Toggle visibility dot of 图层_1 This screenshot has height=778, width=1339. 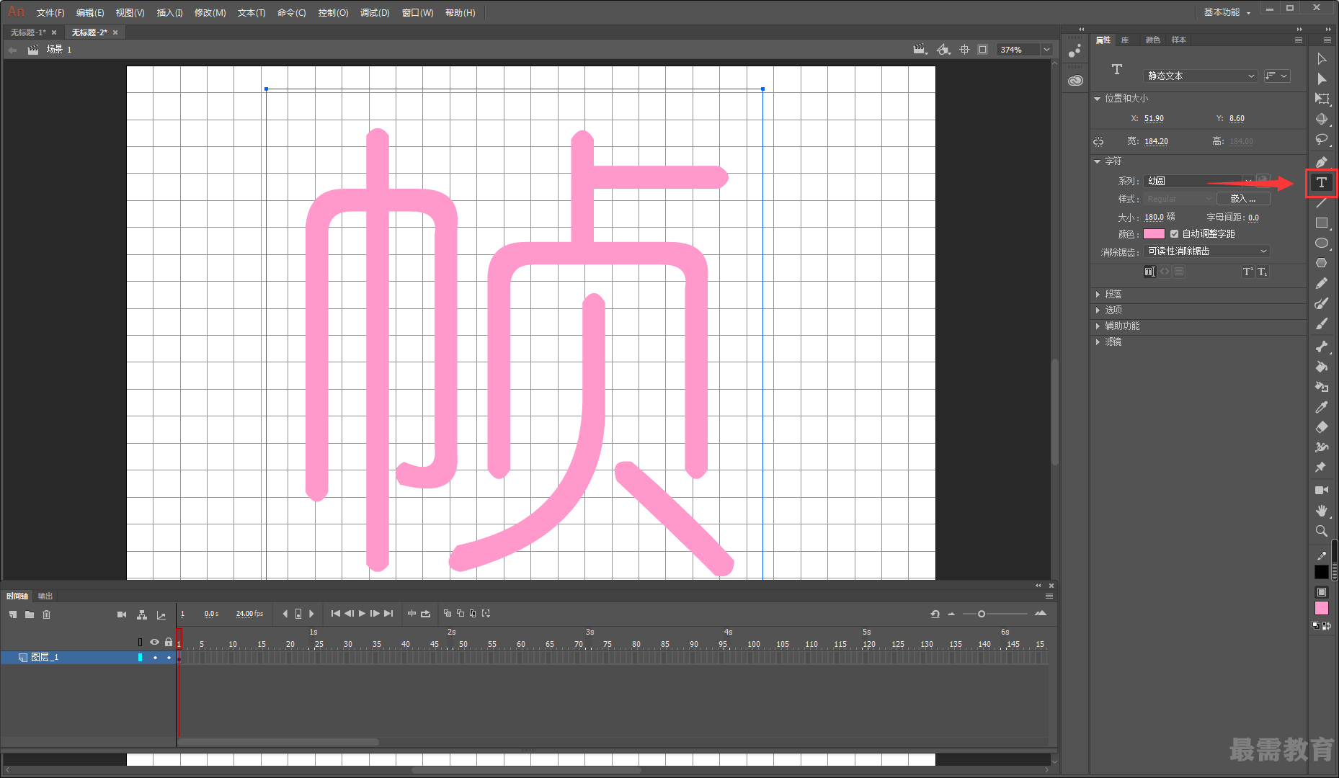(x=155, y=658)
